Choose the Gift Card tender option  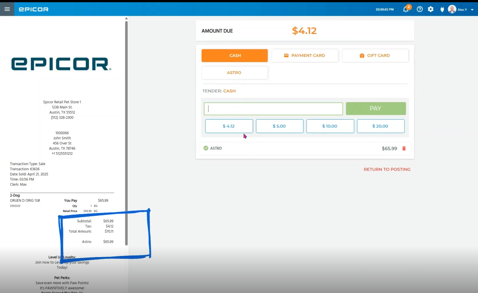375,56
